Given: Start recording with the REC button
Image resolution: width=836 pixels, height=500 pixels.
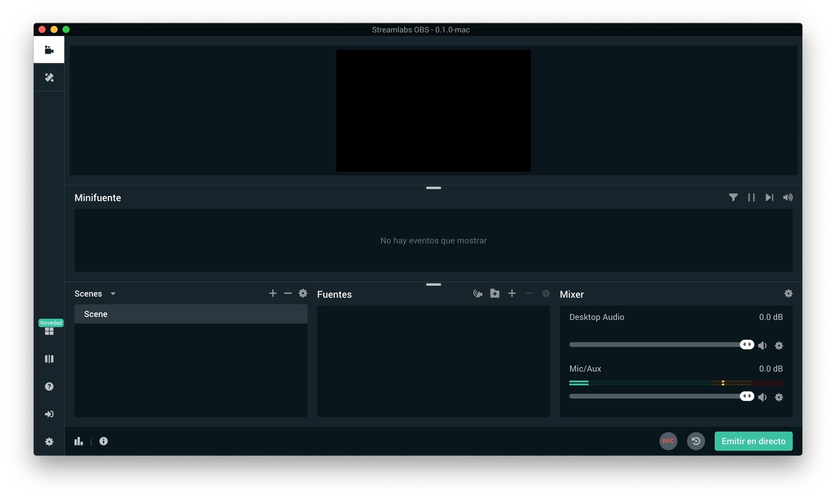Looking at the screenshot, I should point(668,441).
